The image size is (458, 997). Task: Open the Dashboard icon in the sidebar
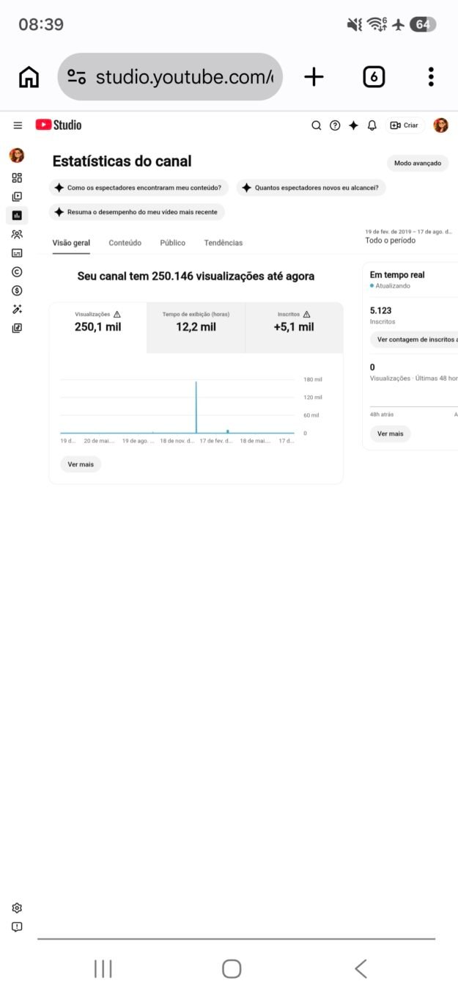17,178
